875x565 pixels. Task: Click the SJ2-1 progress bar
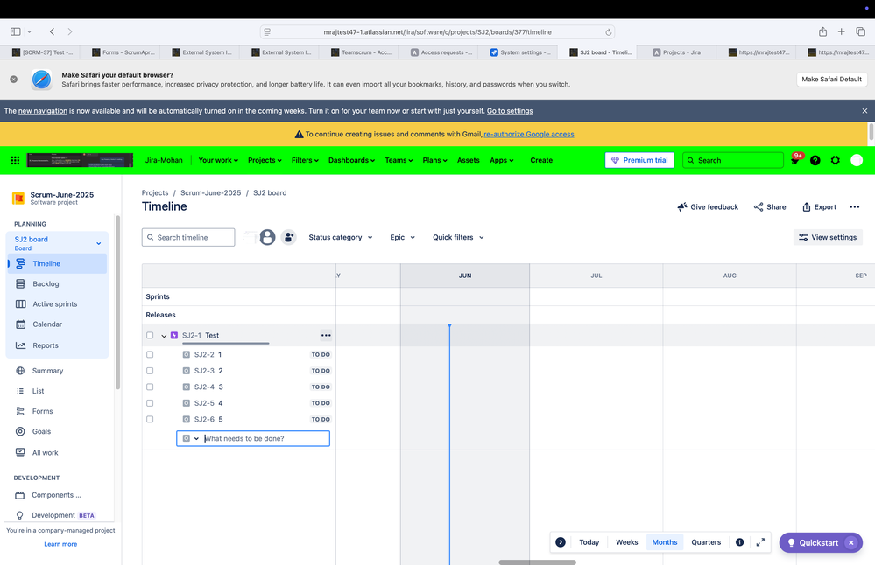click(225, 343)
